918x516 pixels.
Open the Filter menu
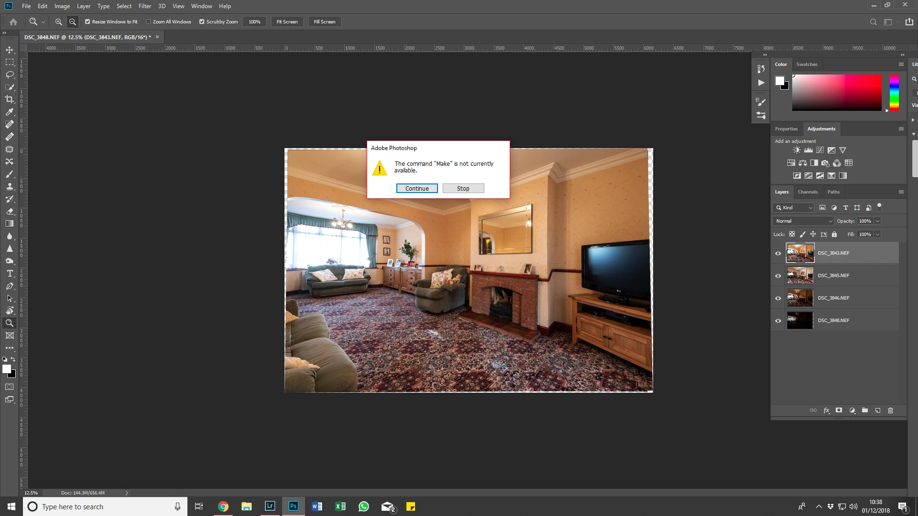[144, 6]
